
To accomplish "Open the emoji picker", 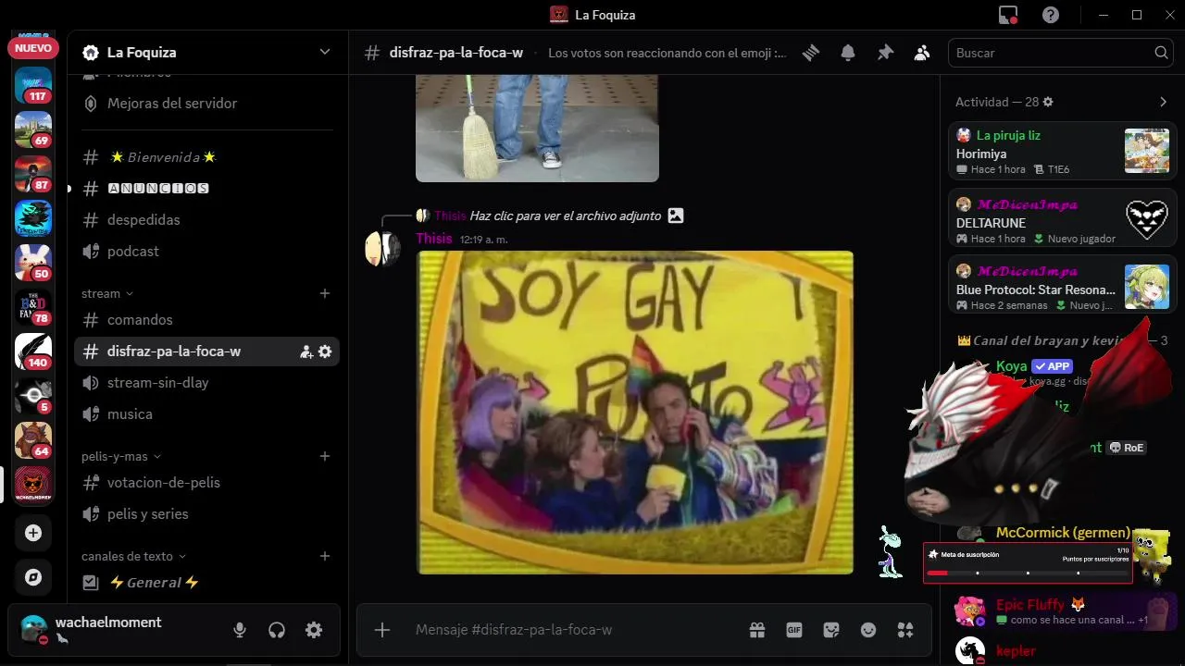I will (x=868, y=630).
